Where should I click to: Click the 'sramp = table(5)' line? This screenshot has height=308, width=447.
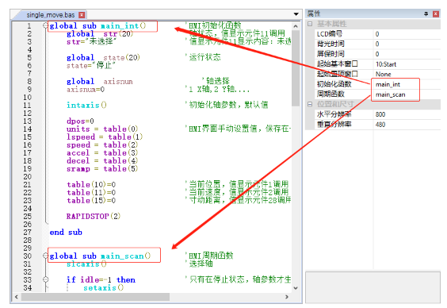(102, 169)
